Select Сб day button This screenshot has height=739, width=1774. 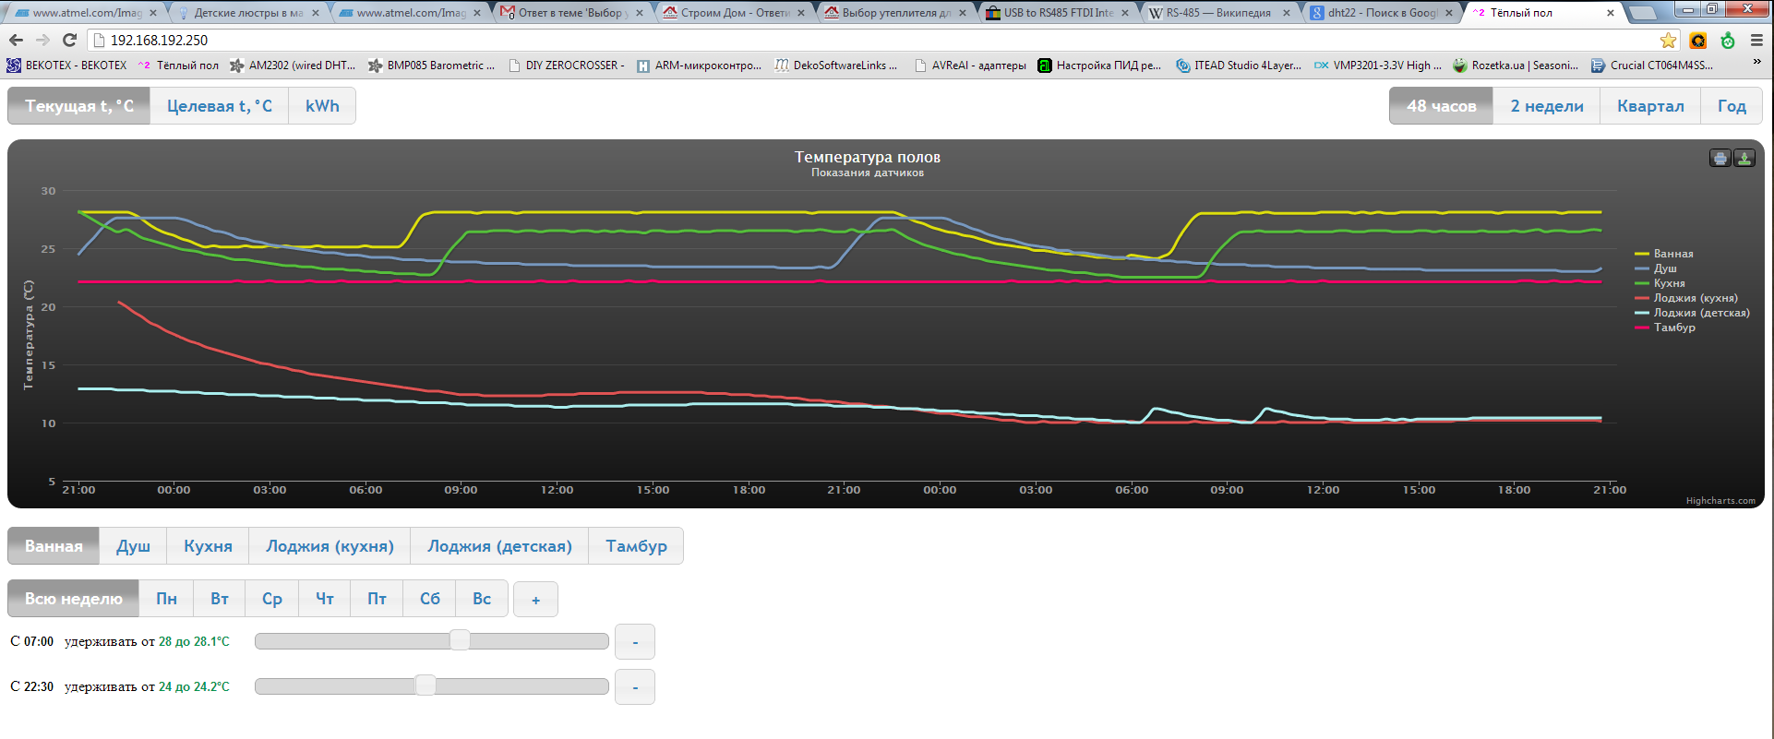[x=430, y=599]
